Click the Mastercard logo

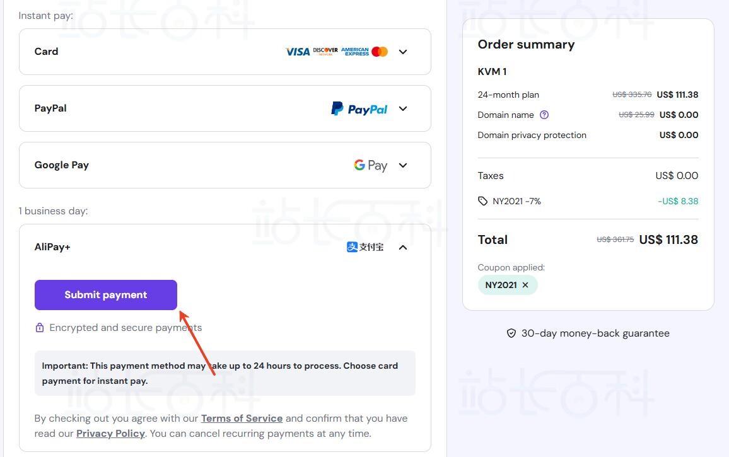coord(380,52)
